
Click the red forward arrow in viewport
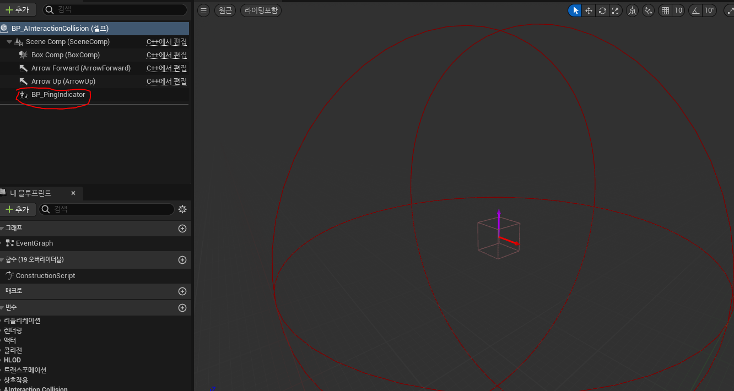pos(509,241)
